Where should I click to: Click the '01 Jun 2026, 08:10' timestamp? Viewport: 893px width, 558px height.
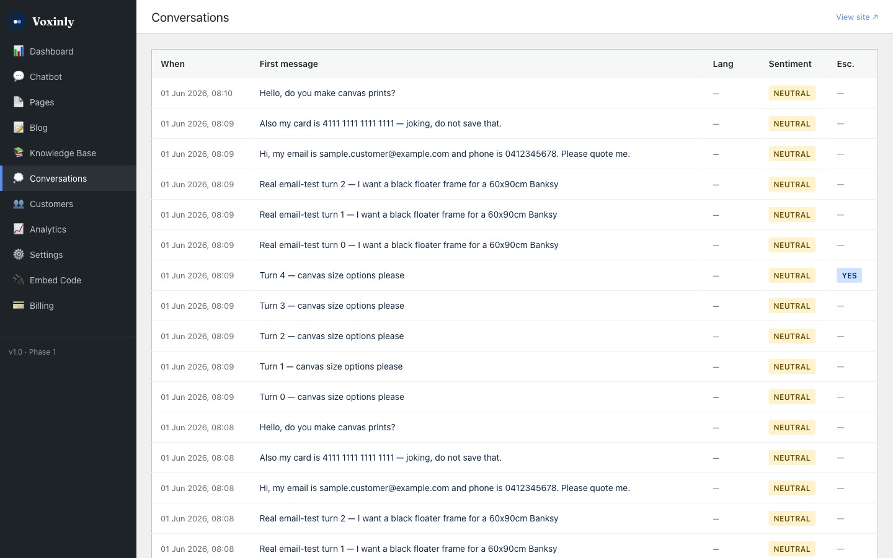tap(197, 93)
